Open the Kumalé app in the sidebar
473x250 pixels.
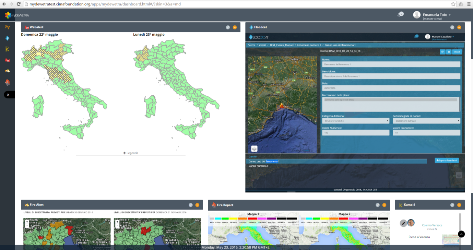[x=7, y=49]
